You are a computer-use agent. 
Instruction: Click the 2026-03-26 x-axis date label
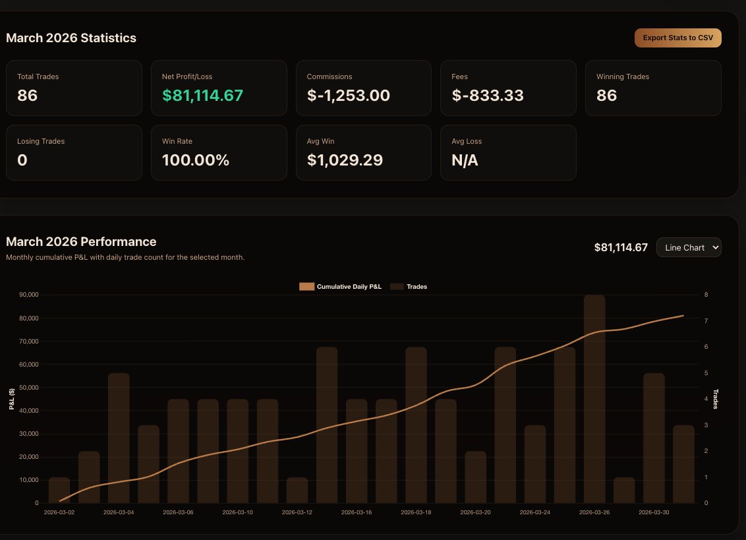click(x=594, y=512)
